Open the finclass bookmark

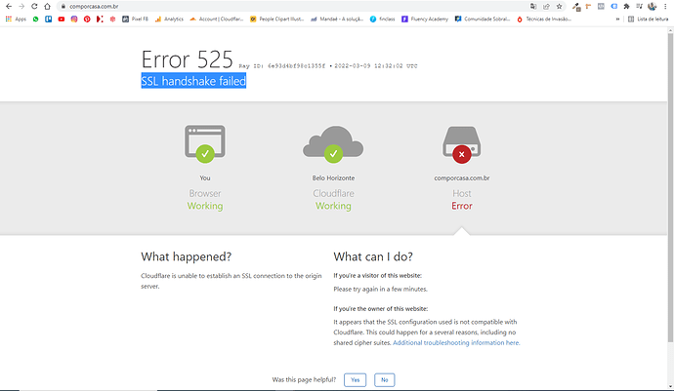pyautogui.click(x=383, y=19)
